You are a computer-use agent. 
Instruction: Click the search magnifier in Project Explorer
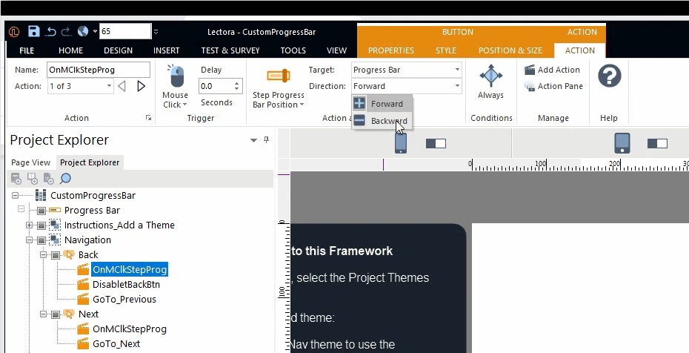[x=65, y=178]
